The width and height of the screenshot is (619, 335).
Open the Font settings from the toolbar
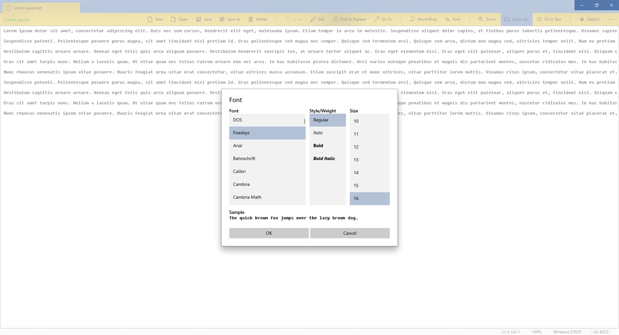click(453, 19)
